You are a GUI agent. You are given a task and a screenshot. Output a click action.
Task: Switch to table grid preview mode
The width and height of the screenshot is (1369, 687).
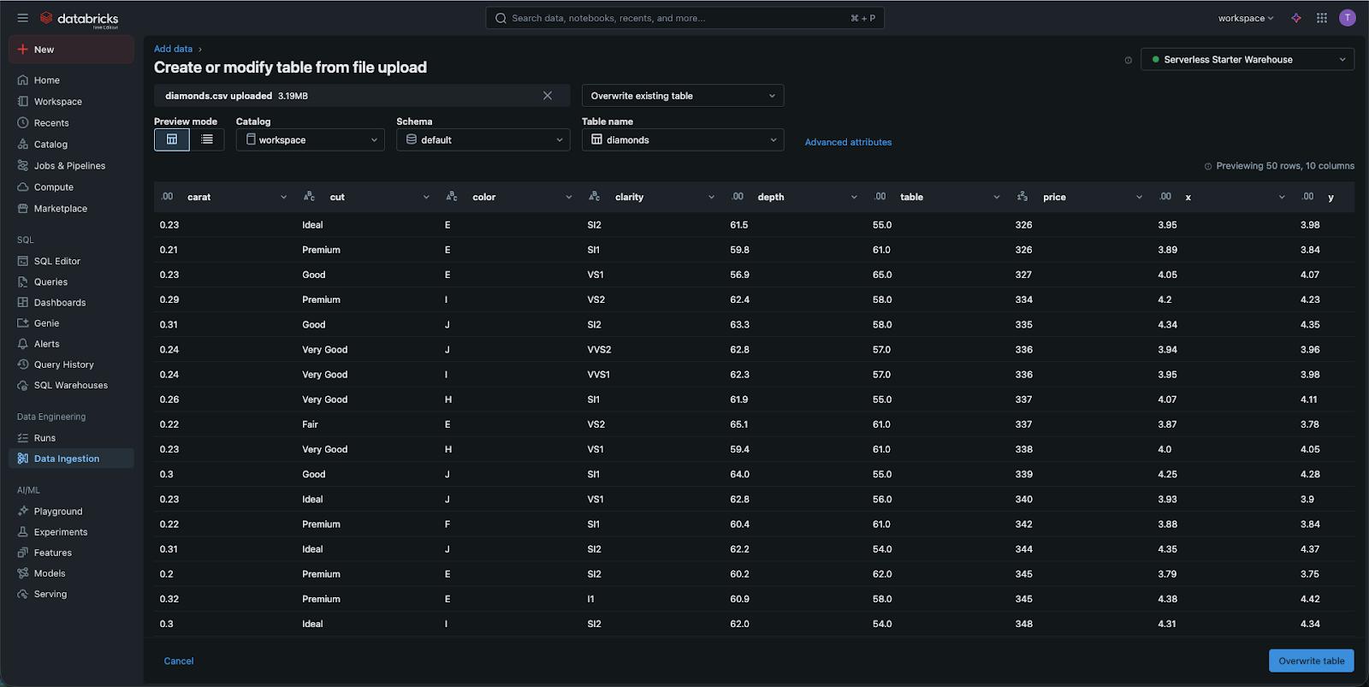pos(172,139)
